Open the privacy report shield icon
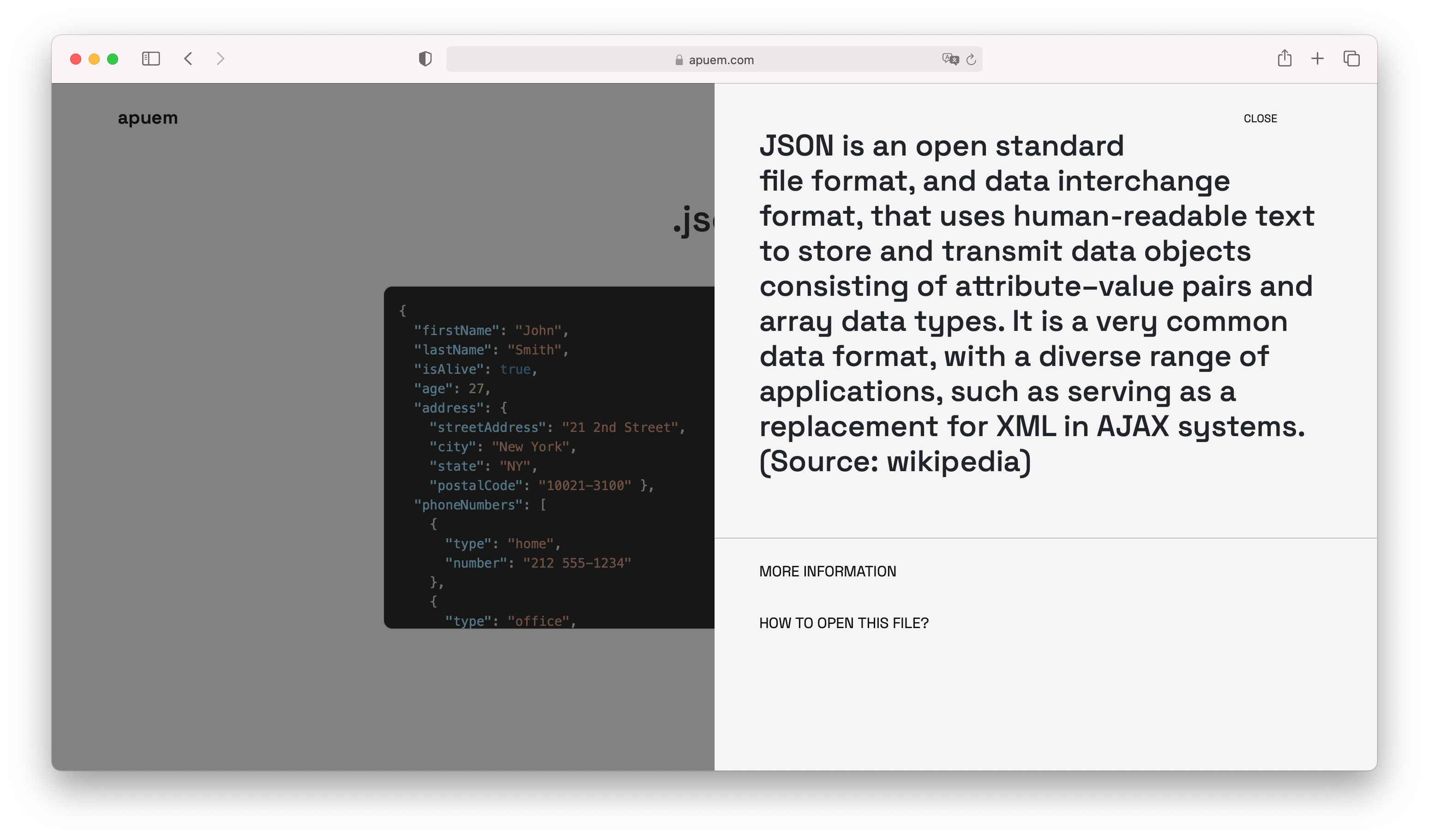 coord(425,59)
